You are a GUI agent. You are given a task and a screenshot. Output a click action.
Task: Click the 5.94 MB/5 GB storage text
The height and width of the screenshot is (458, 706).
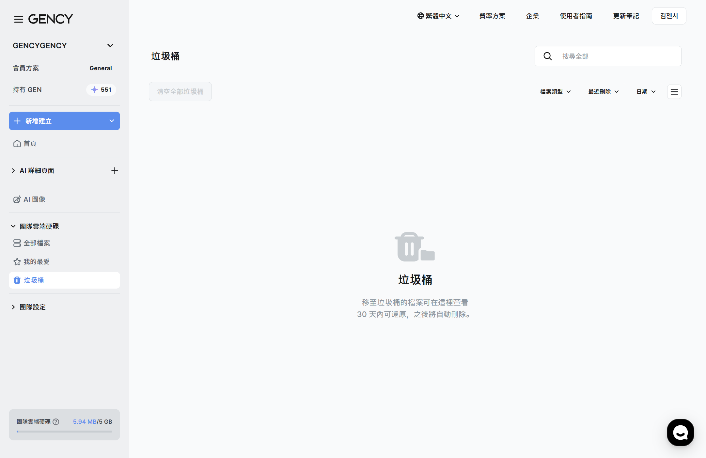click(92, 422)
